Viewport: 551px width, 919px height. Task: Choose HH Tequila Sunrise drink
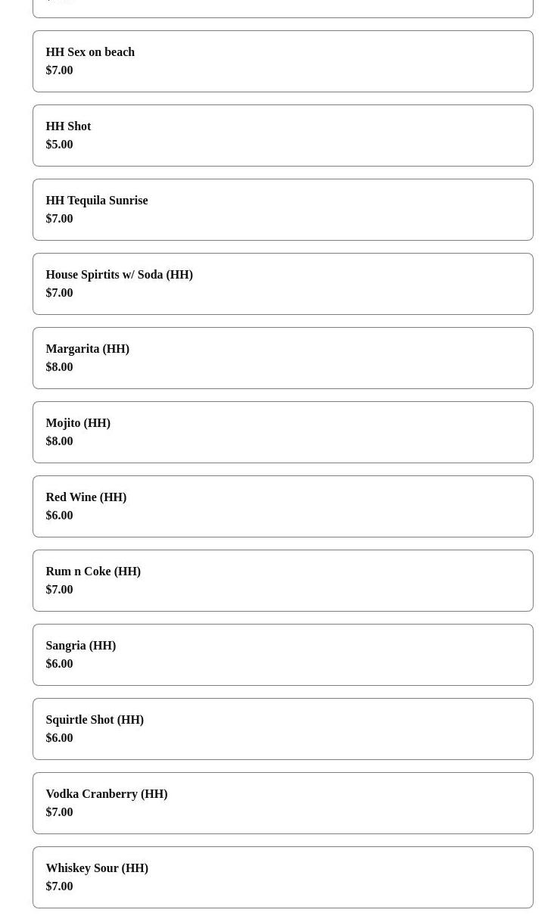point(282,210)
